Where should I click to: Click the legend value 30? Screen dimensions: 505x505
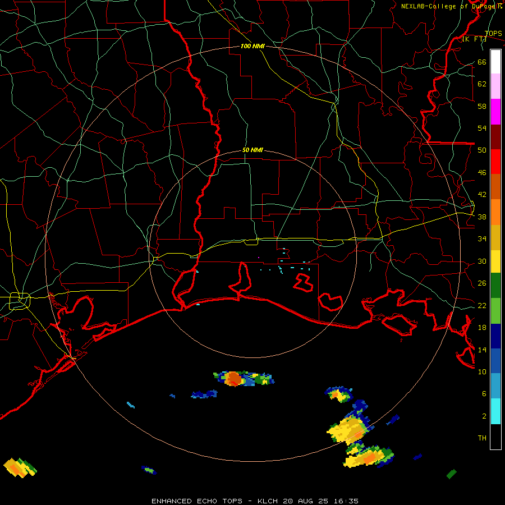coord(482,261)
